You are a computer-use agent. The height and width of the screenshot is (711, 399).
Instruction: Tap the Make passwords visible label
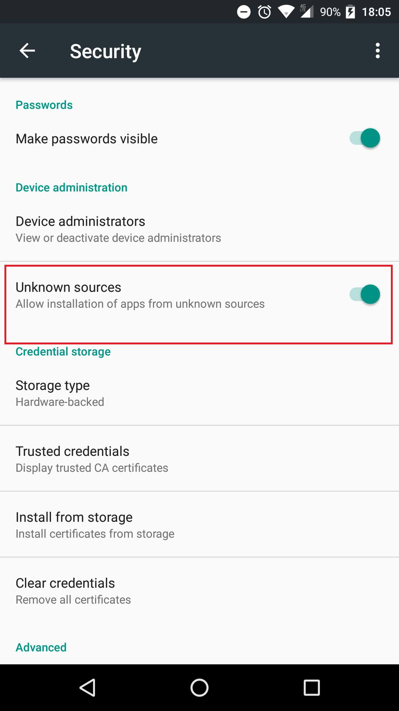tap(87, 139)
